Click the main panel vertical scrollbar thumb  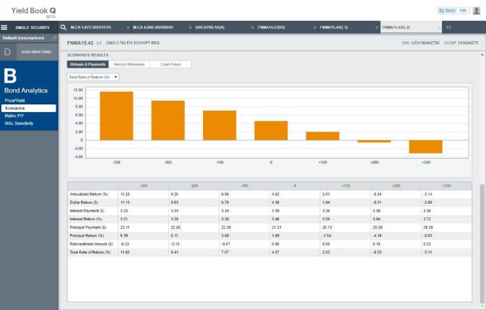pyautogui.click(x=482, y=244)
